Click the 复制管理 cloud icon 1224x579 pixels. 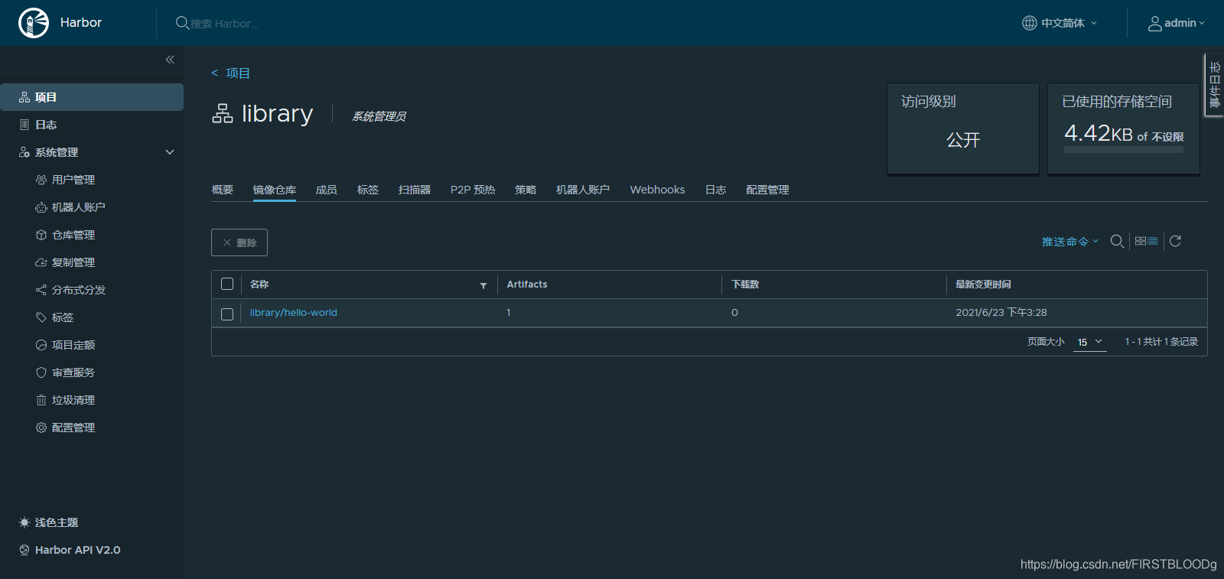(x=41, y=262)
